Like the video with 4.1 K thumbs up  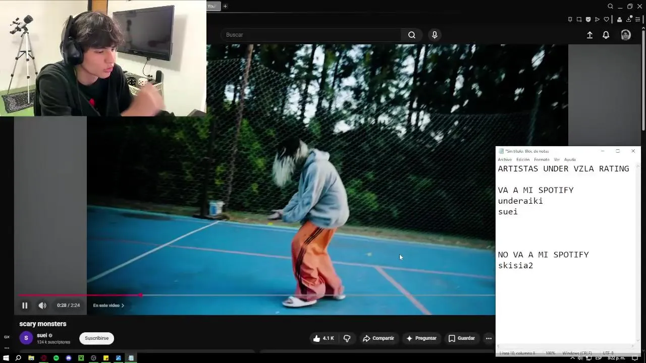[x=323, y=338]
